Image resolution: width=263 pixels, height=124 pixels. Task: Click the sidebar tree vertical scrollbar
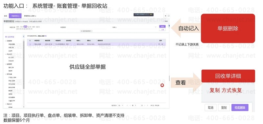(x=24, y=65)
